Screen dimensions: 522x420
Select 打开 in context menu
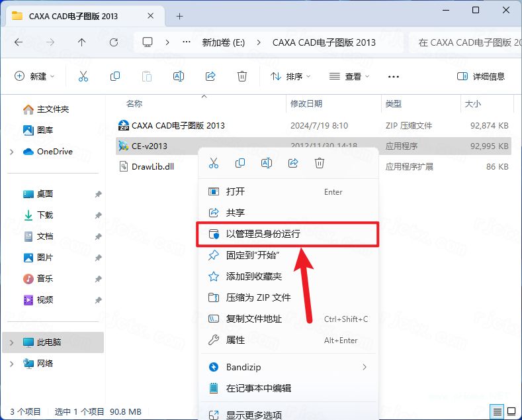(x=288, y=191)
